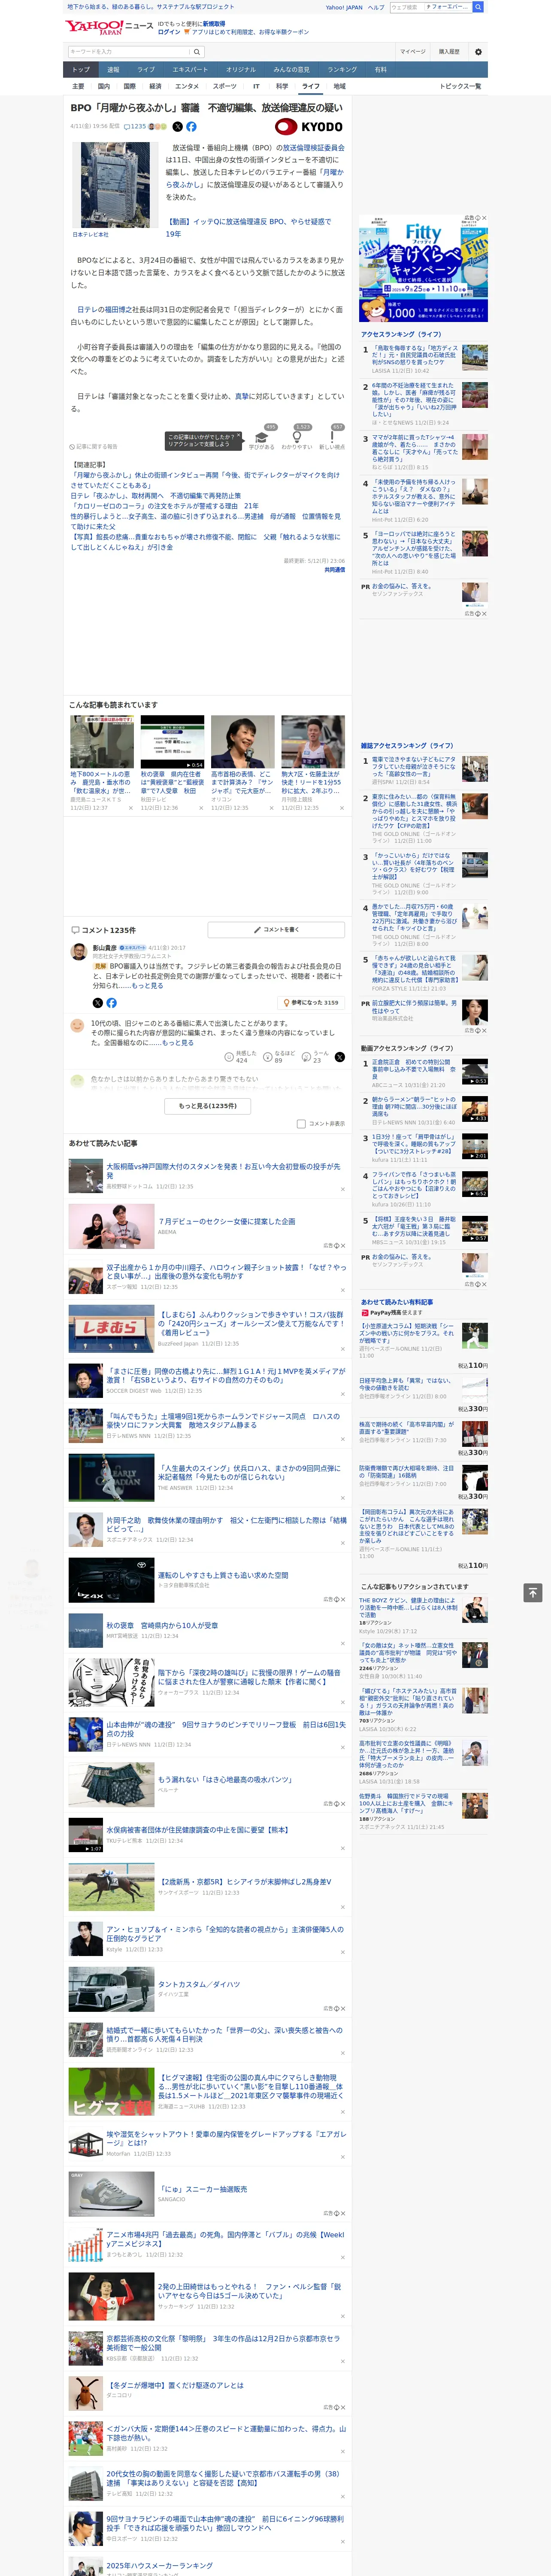React with わかりやすい lightbulb icon
This screenshot has width=551, height=2576.
tap(297, 438)
